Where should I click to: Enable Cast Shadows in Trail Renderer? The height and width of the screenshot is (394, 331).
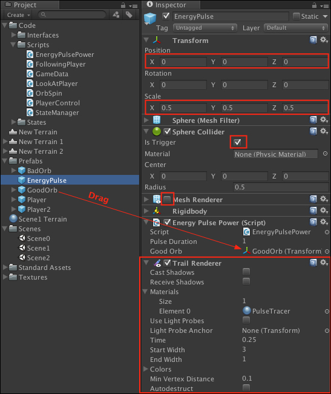(x=246, y=272)
